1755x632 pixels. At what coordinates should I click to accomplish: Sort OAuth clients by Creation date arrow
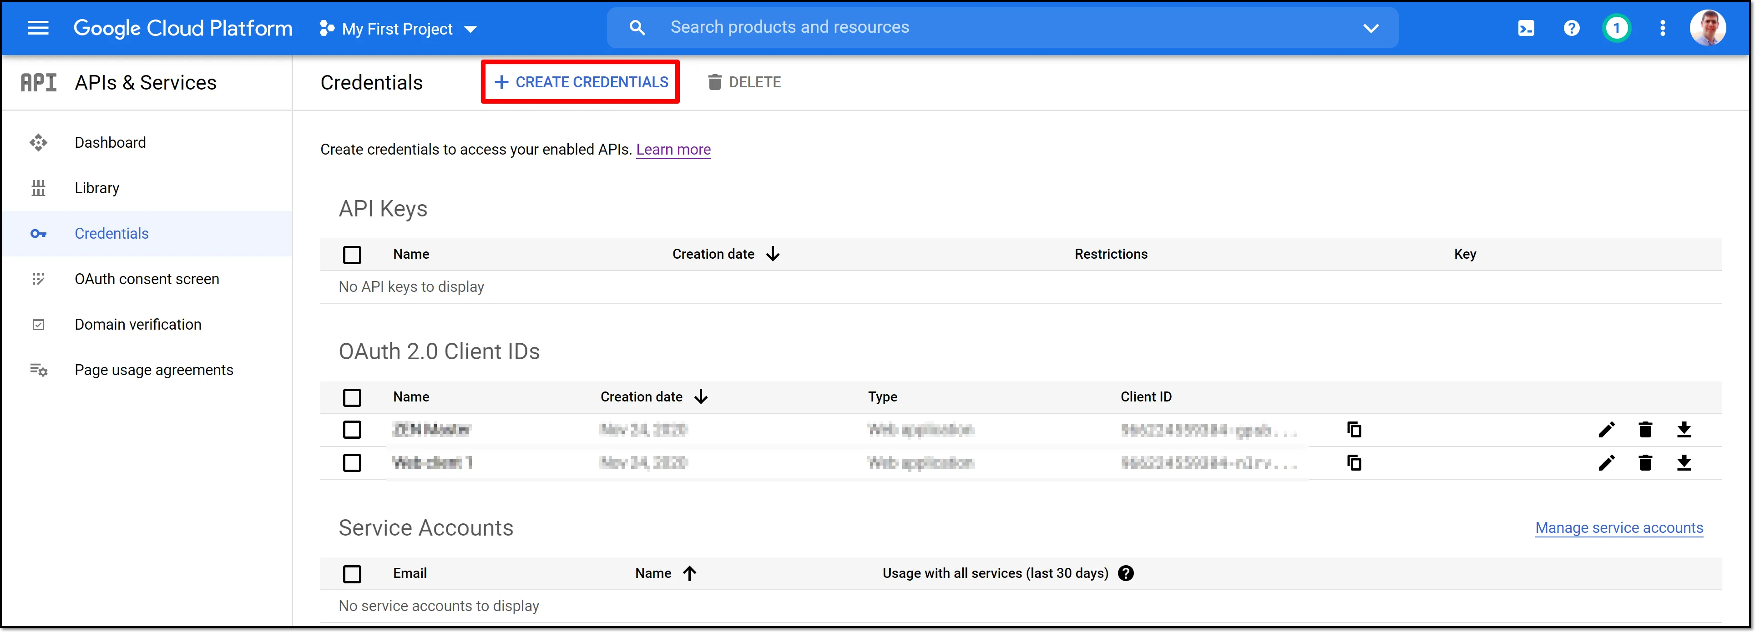701,397
